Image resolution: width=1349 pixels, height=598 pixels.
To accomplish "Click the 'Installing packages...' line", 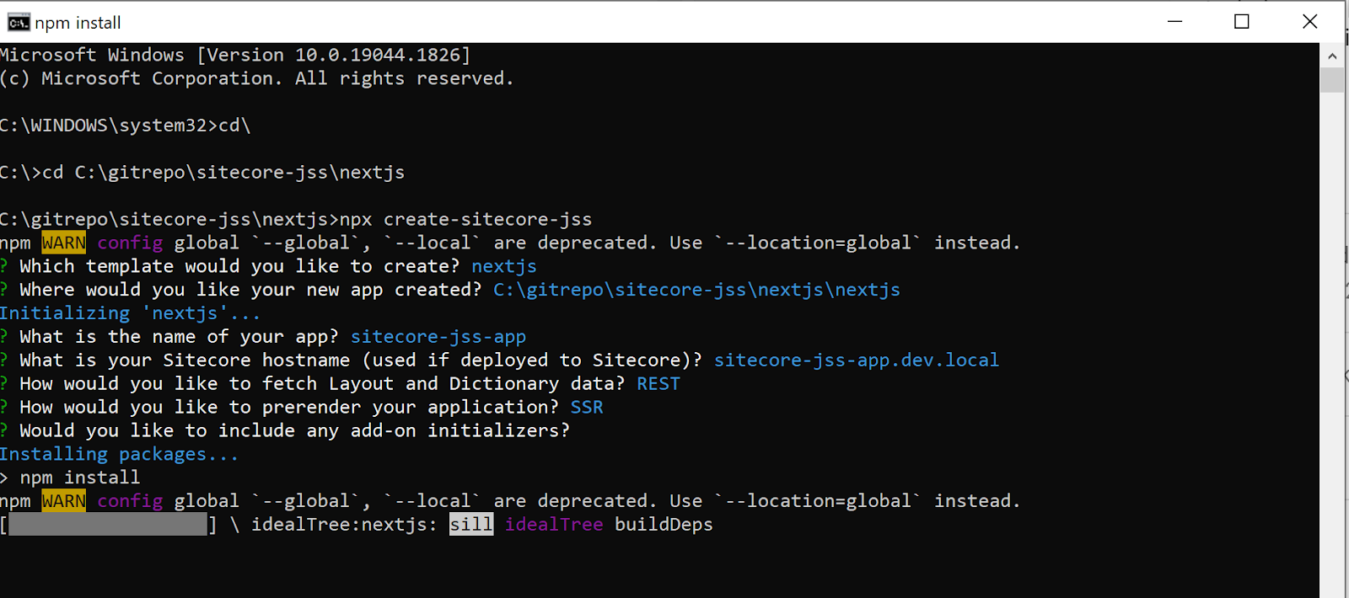I will click(119, 454).
